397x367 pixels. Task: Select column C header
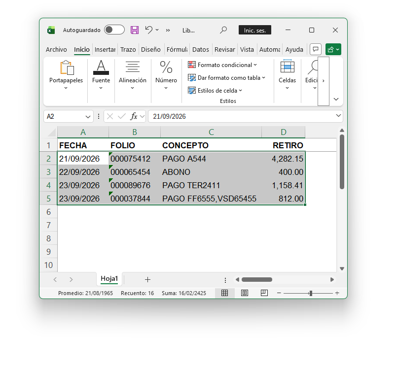pos(211,132)
